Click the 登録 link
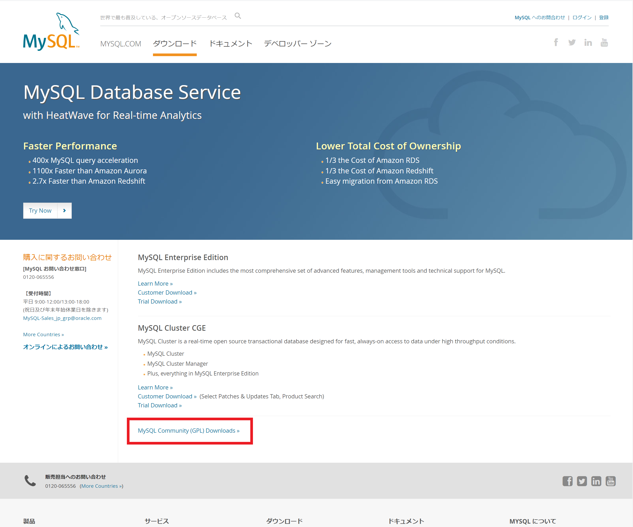 pos(604,17)
